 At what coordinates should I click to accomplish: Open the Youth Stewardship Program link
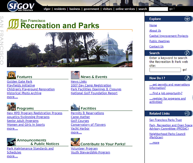click(90, 152)
